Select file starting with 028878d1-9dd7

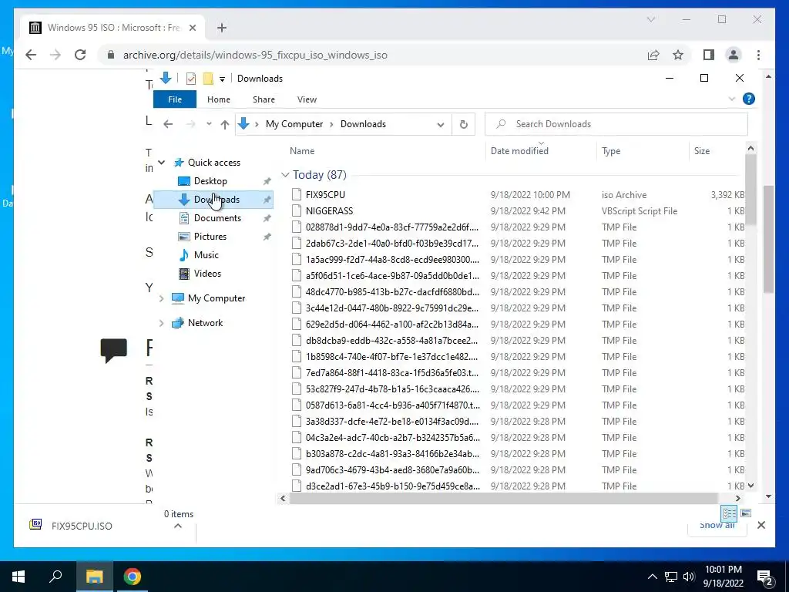pos(392,227)
